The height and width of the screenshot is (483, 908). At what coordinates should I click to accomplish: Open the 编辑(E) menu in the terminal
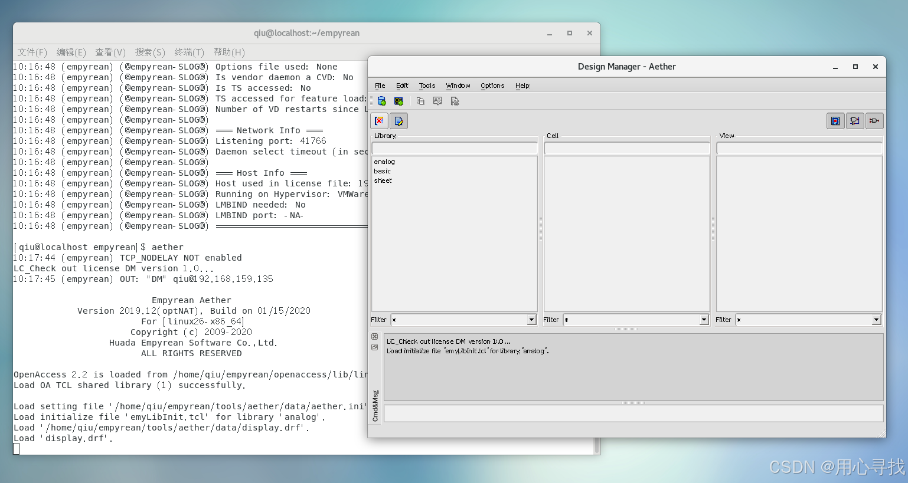tap(71, 52)
